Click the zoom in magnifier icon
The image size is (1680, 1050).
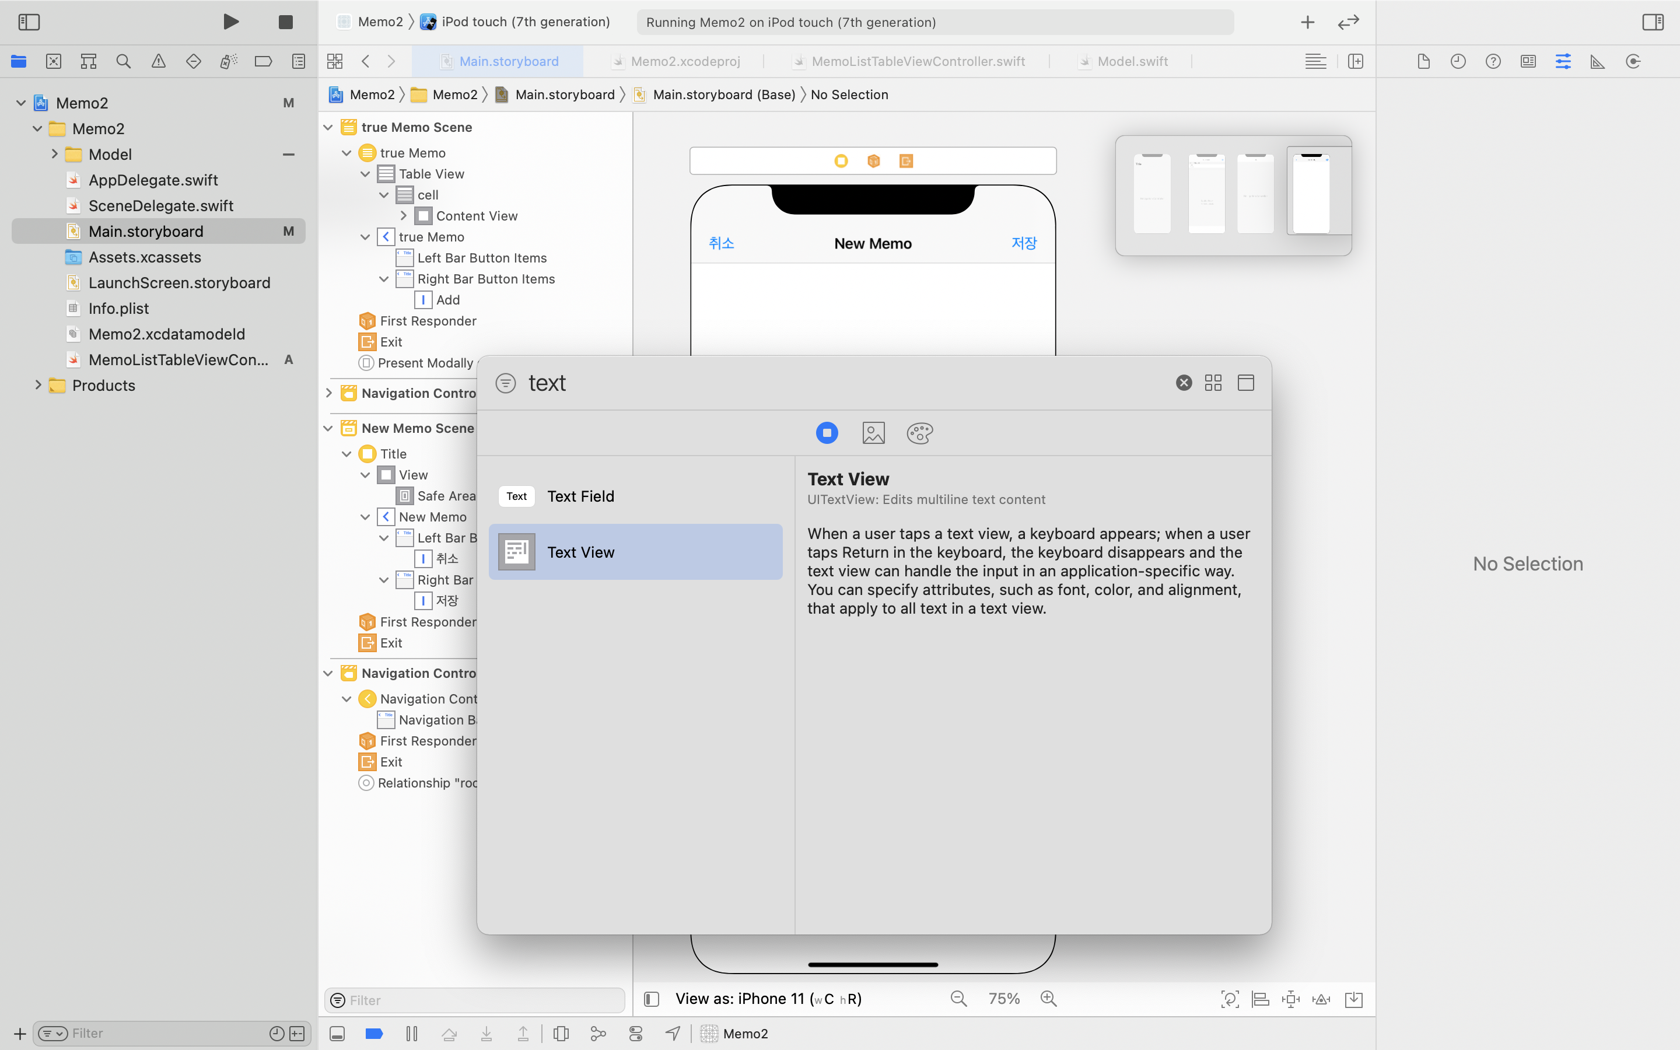click(x=1048, y=999)
